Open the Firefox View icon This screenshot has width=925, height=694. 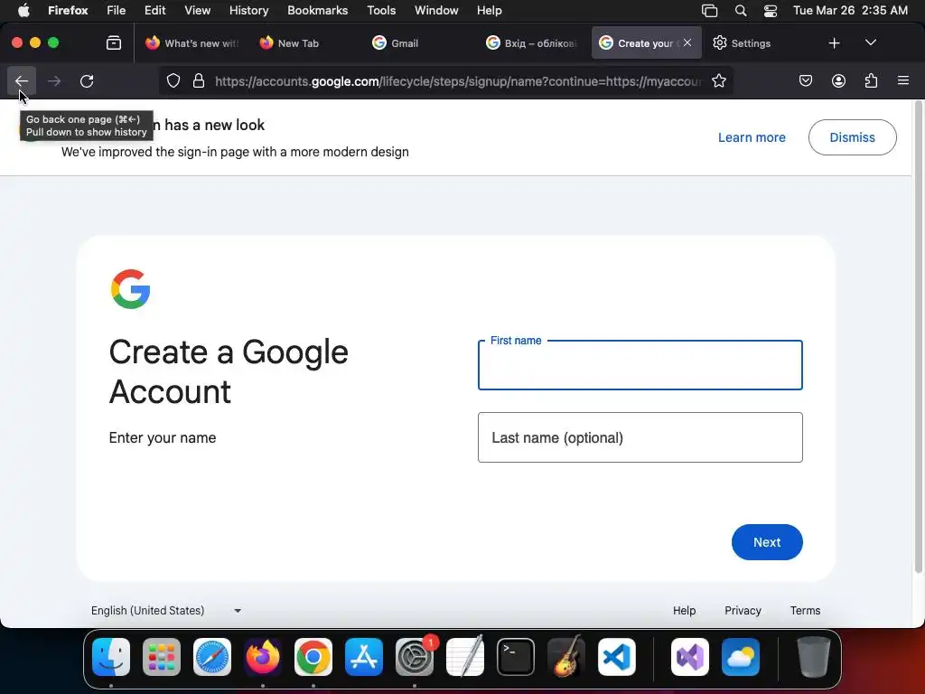114,43
